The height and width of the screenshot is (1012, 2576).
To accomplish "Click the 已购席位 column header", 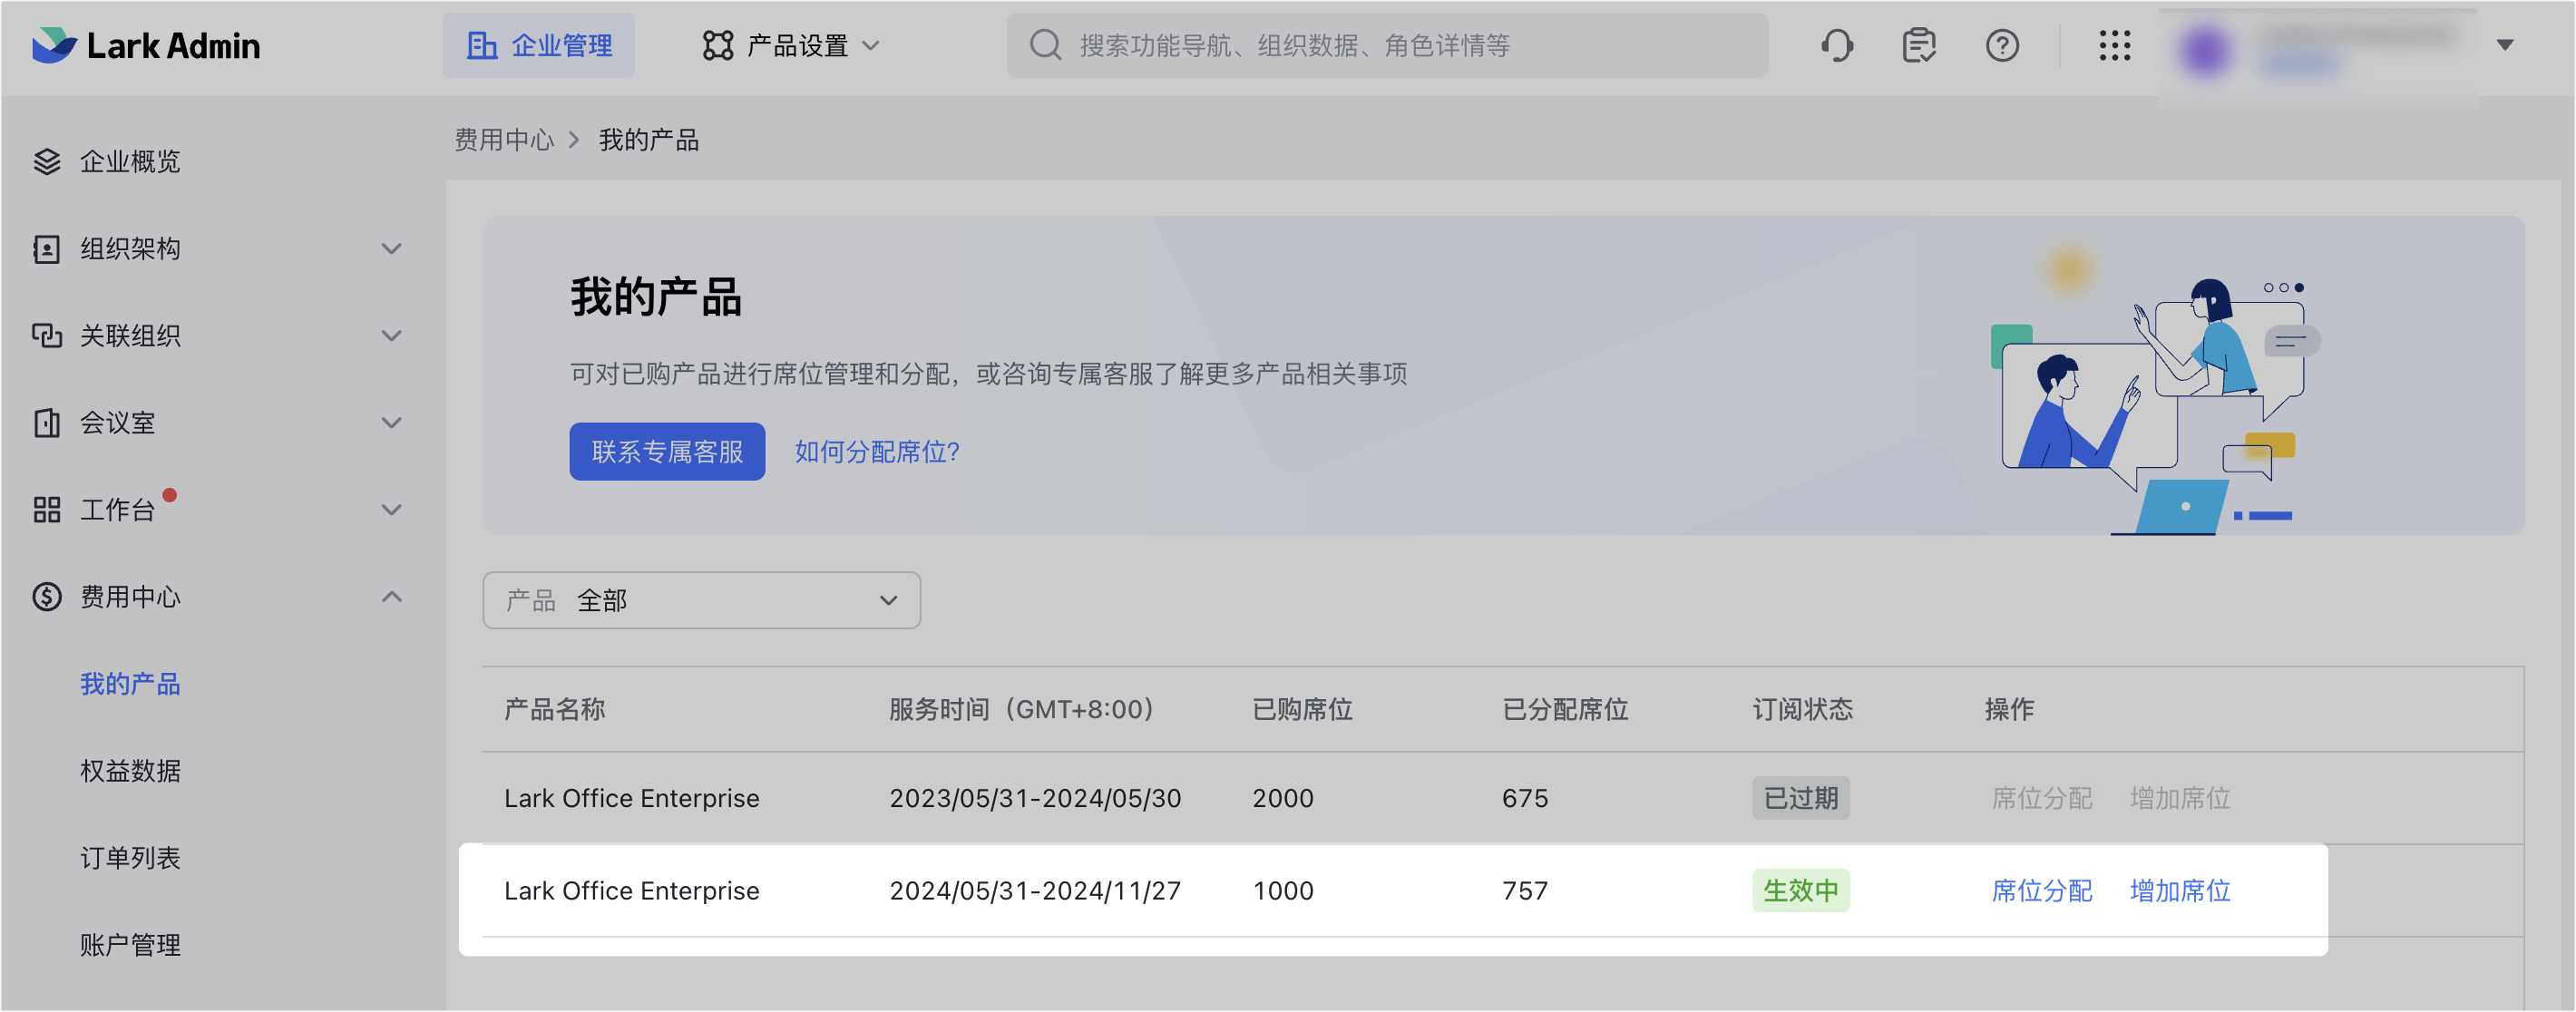I will click(x=1302, y=709).
